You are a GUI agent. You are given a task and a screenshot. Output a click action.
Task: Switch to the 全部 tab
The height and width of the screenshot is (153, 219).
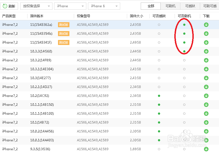tap(151, 6)
